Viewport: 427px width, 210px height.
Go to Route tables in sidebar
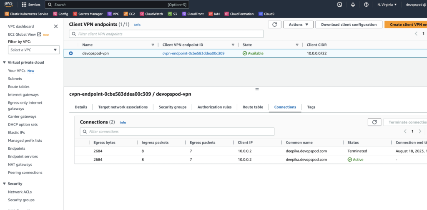click(19, 86)
